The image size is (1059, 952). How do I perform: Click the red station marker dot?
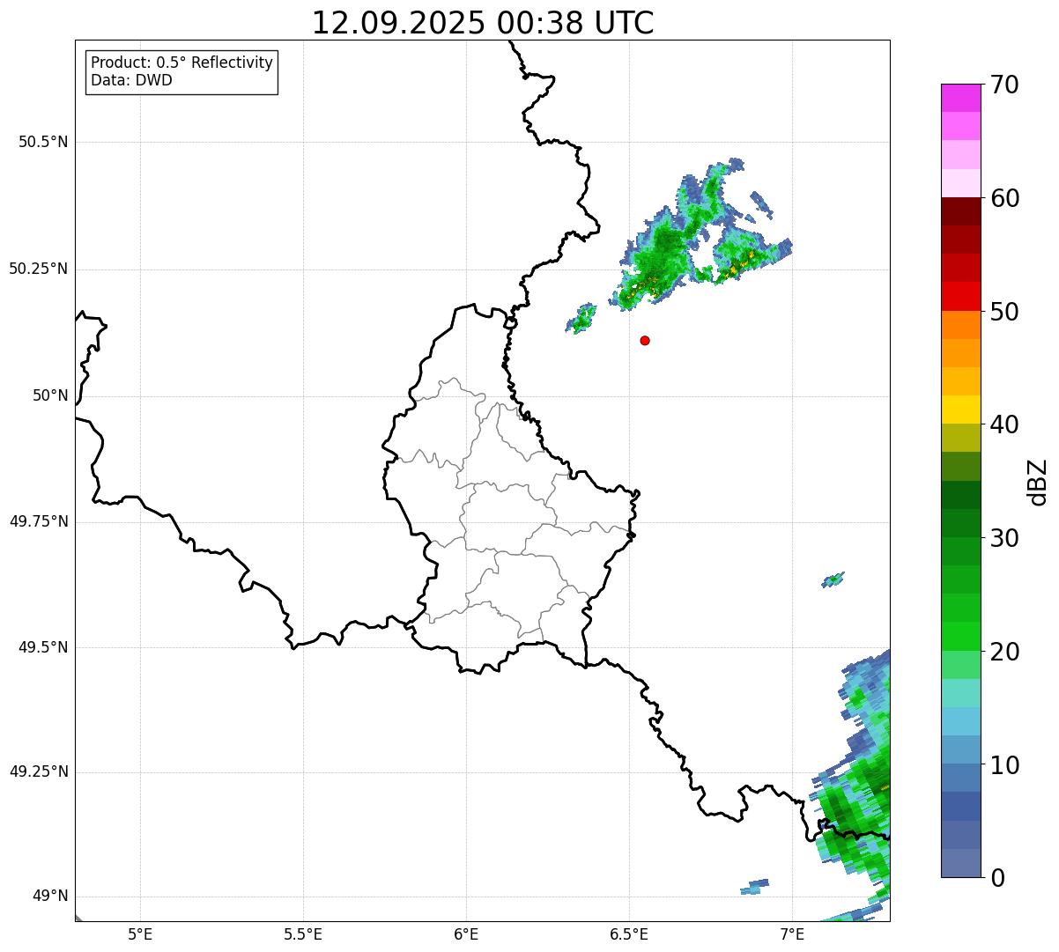645,340
